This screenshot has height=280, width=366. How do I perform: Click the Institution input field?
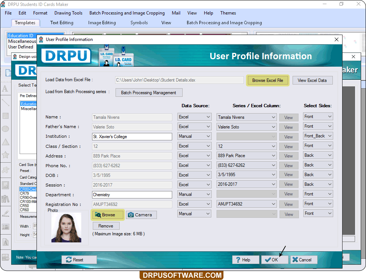point(132,137)
